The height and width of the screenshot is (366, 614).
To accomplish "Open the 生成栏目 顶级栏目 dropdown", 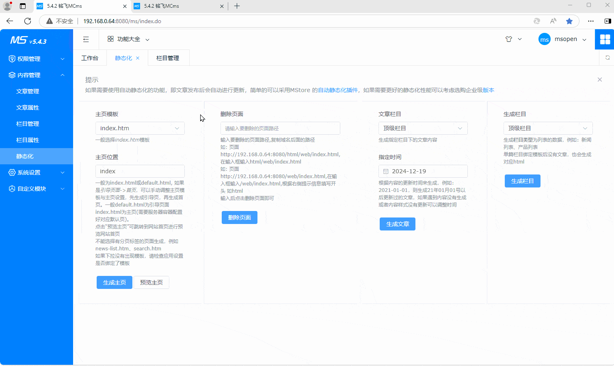I will (x=547, y=128).
